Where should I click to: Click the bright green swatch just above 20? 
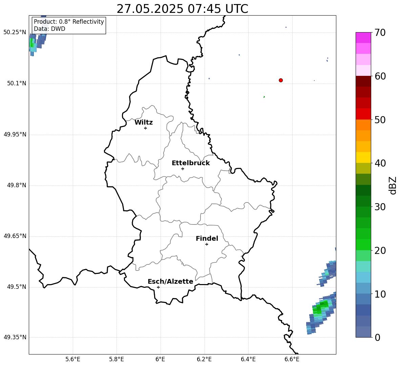363,244
